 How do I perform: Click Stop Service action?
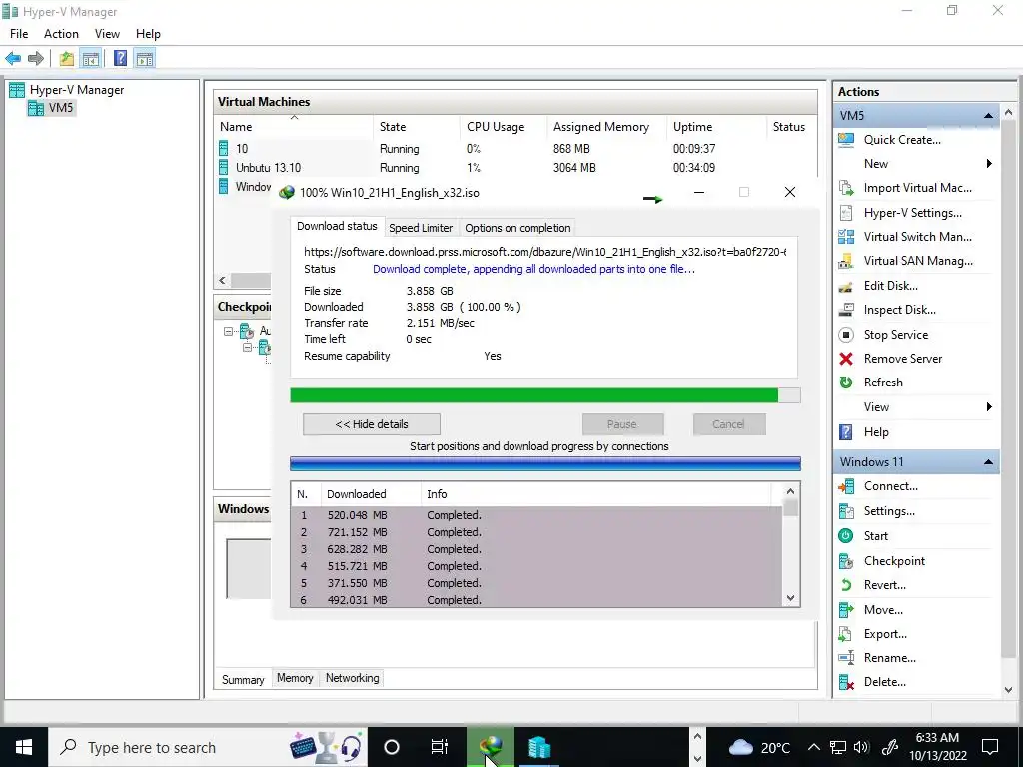pos(896,335)
